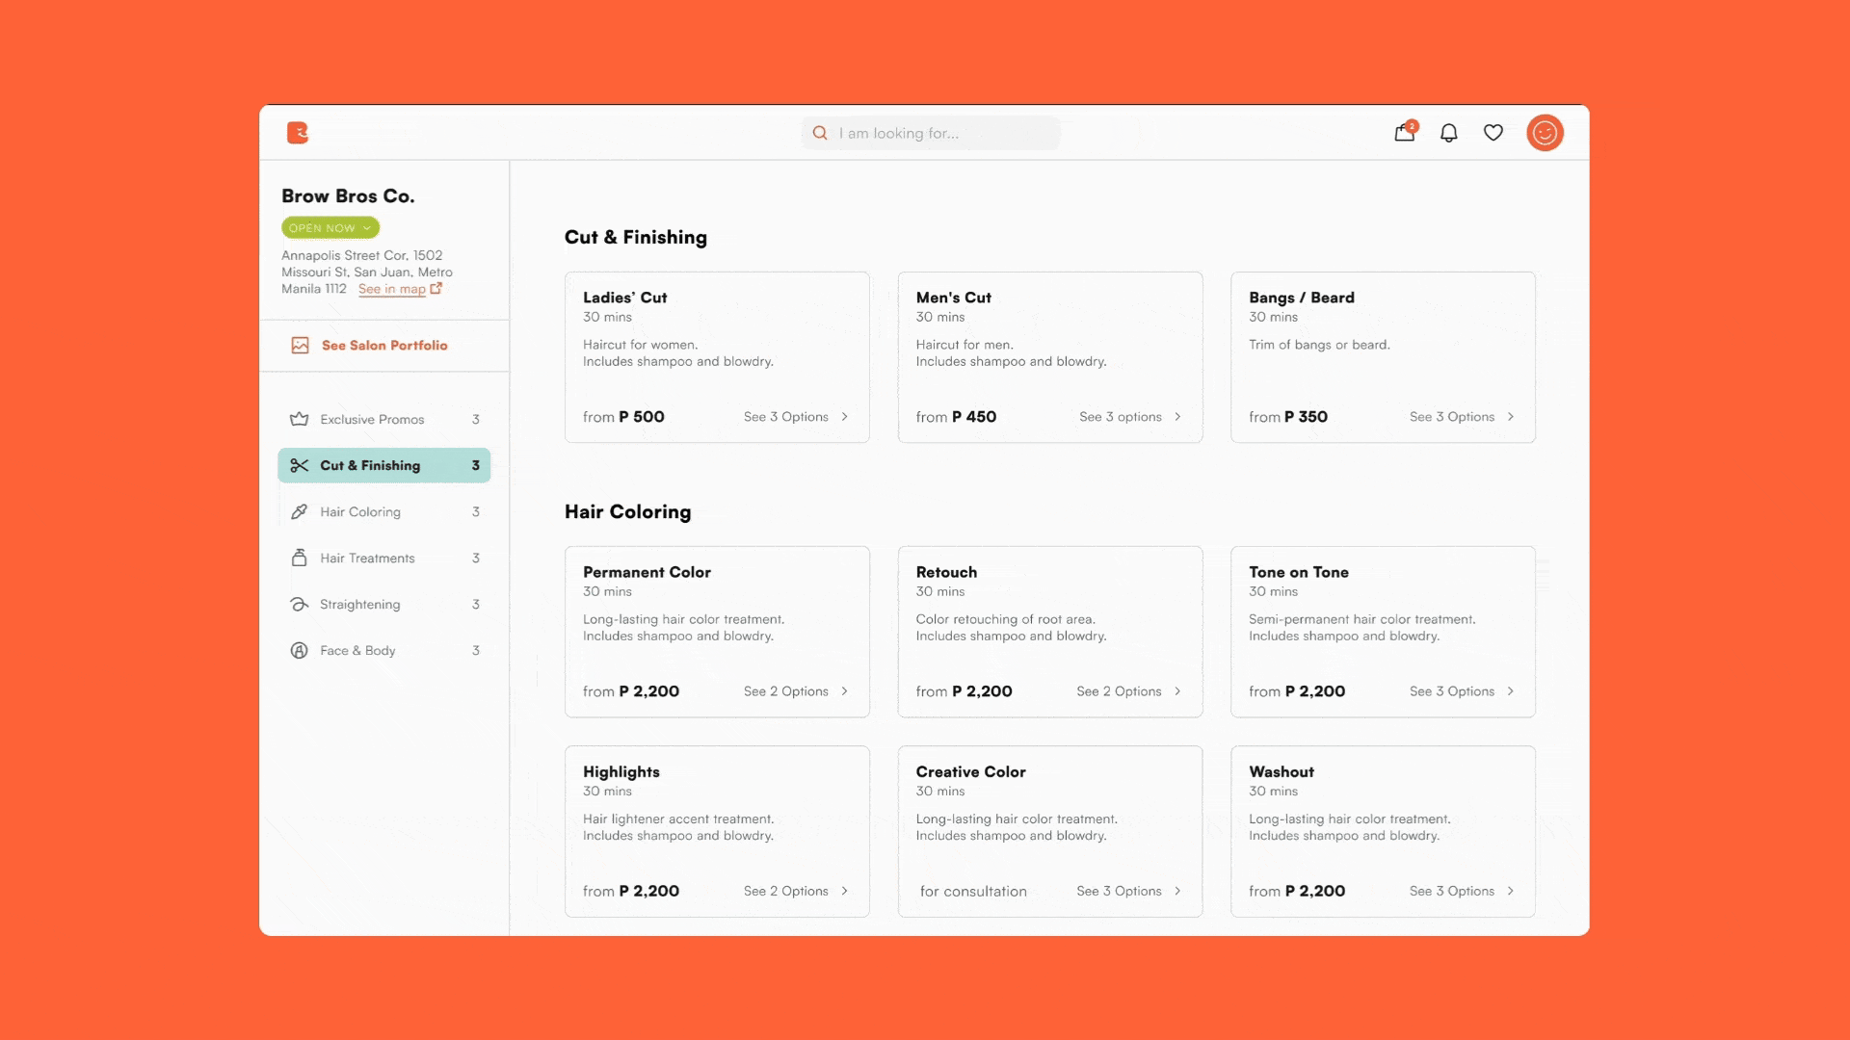Expand the OPEN NOW hours dropdown
1850x1040 pixels.
(330, 228)
